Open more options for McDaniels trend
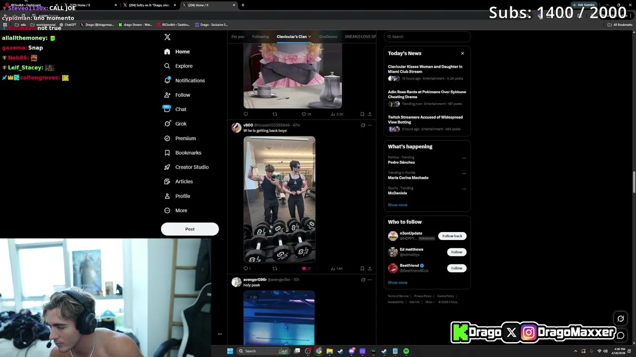The height and width of the screenshot is (357, 636). coord(464,189)
